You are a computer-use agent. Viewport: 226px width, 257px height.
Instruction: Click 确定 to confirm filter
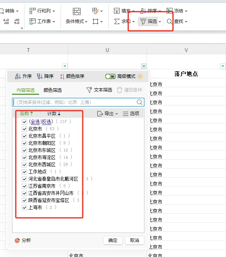click(113, 240)
